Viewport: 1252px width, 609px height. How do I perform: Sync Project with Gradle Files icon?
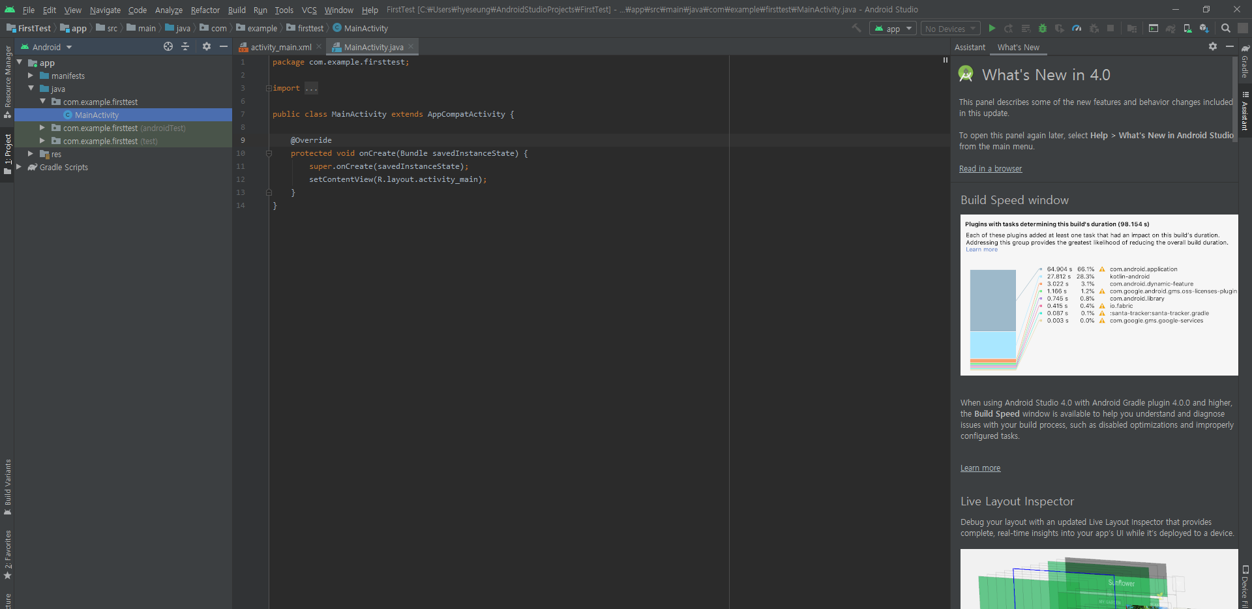(x=1170, y=28)
